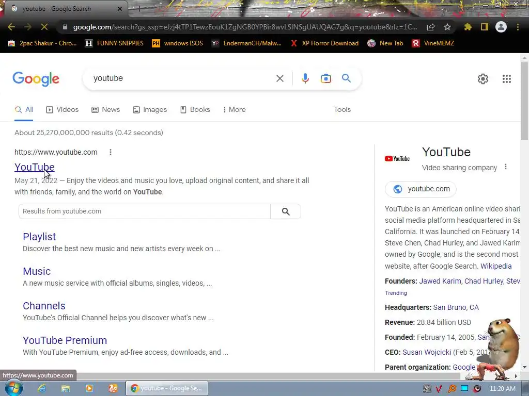Click the red V icon in system tray
The height and width of the screenshot is (396, 529).
click(439, 389)
